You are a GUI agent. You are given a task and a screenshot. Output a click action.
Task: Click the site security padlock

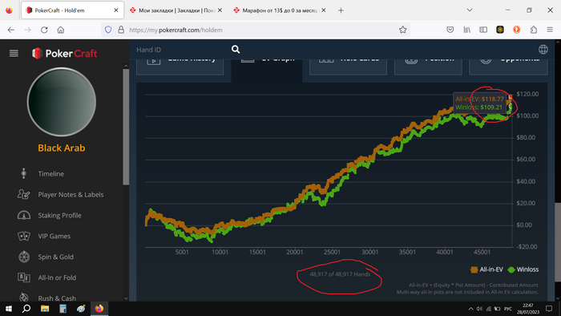click(121, 30)
